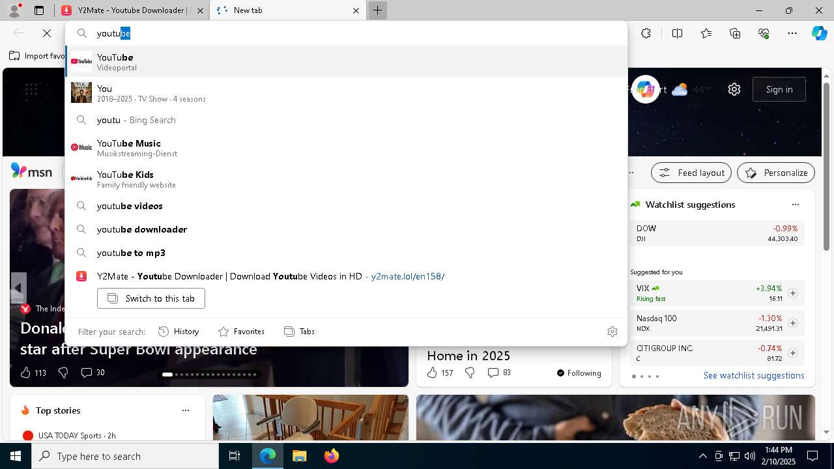The width and height of the screenshot is (834, 469).
Task: Open the Y2Mate y2mate.lol suggestion
Action: (347, 276)
